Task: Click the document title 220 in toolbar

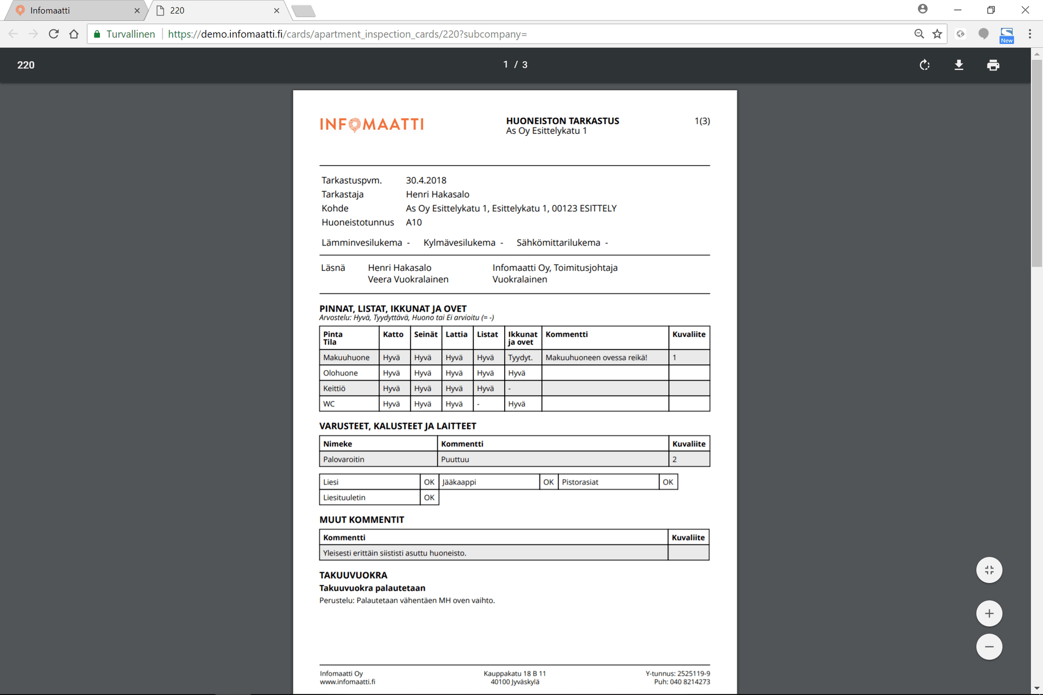Action: coord(26,65)
